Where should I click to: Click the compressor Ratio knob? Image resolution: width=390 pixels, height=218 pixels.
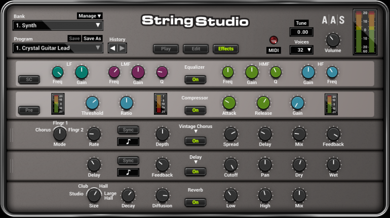(126, 103)
